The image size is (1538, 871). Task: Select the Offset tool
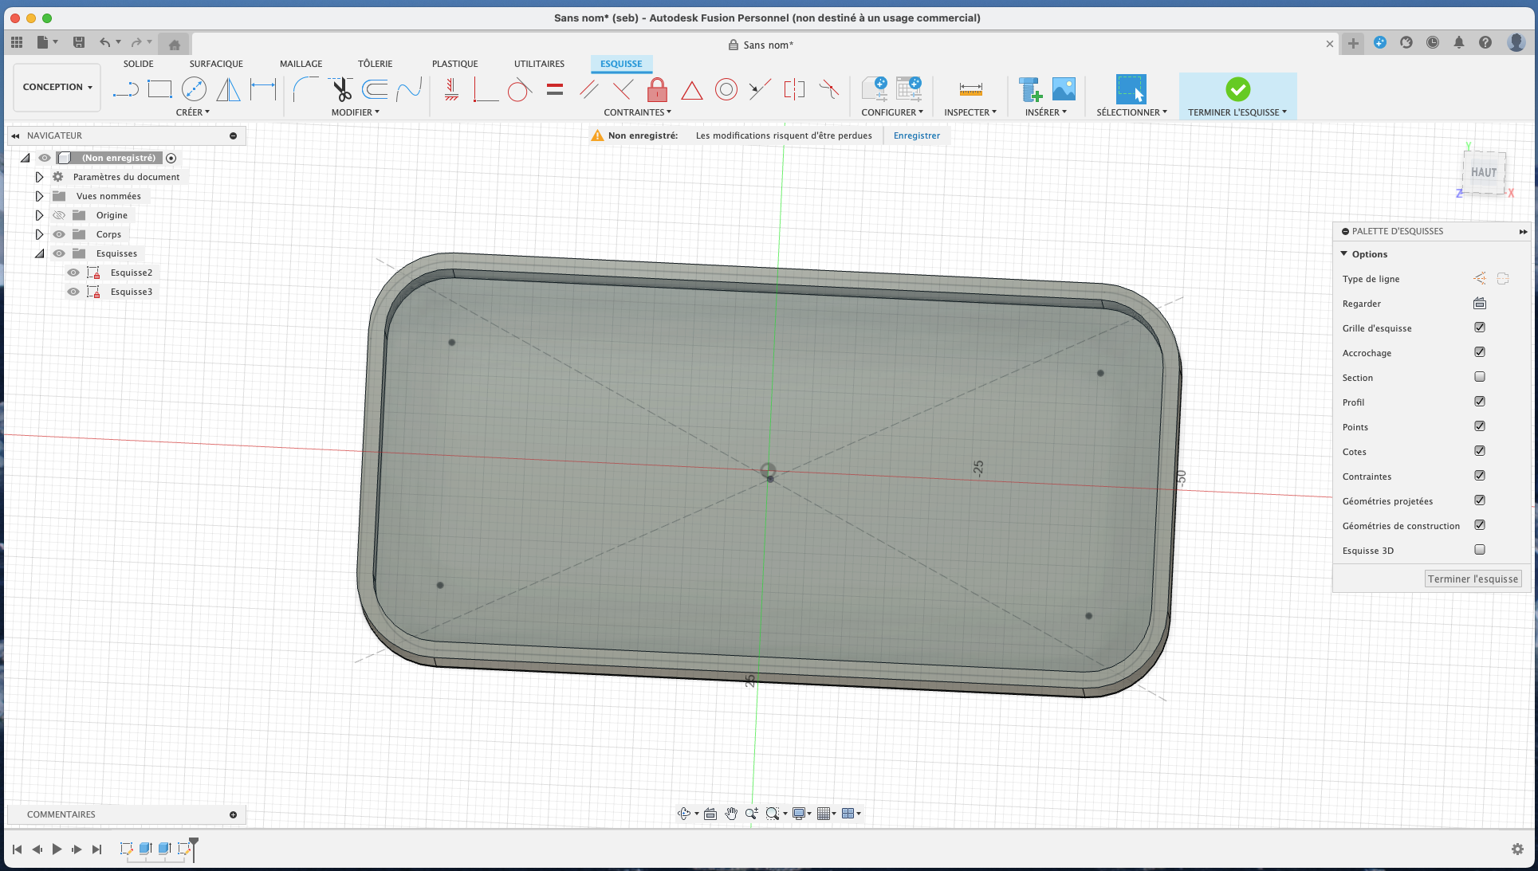(x=375, y=89)
